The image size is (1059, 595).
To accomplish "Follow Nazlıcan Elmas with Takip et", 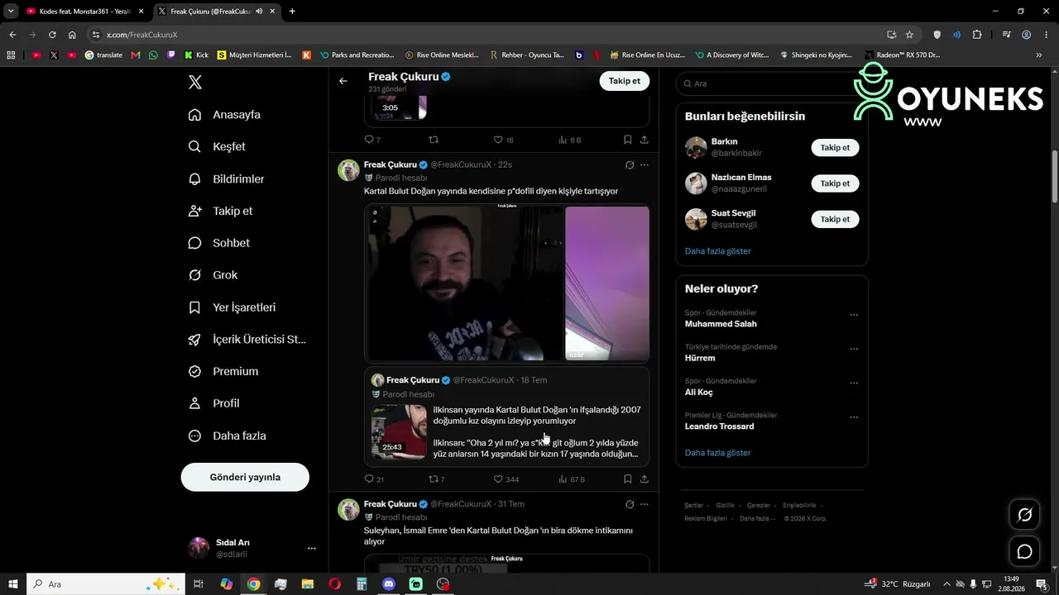I will 835,183.
